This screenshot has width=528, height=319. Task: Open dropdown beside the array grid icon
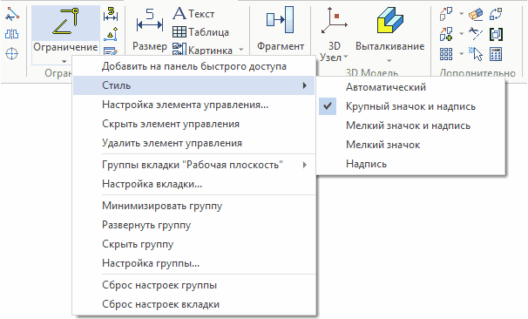coord(461,53)
